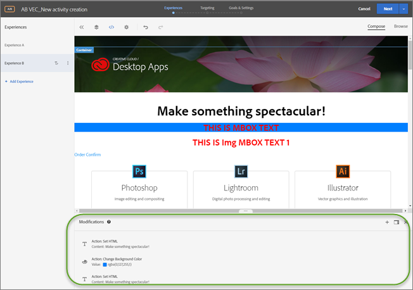The width and height of the screenshot is (413, 290).
Task: Click the Change Background Color action row text
Action: pos(117,259)
